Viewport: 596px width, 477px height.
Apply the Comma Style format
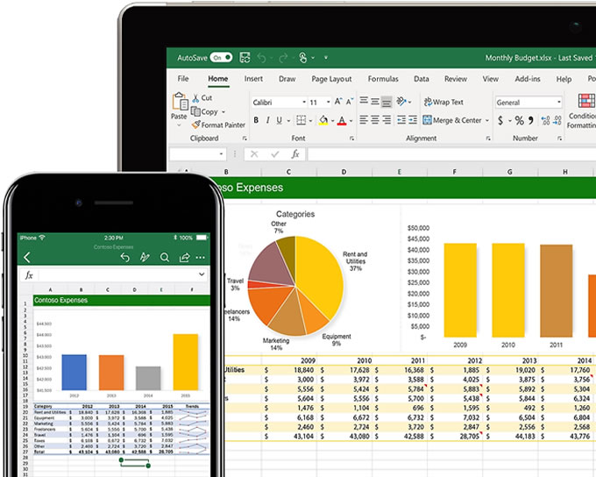(531, 121)
